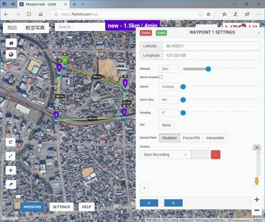Adjust the Speed slider handle
Image resolution: width=265 pixels, height=222 pixels.
183,87
